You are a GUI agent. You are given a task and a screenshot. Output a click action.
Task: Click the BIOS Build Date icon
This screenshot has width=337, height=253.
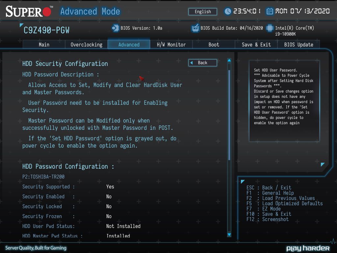(195, 28)
